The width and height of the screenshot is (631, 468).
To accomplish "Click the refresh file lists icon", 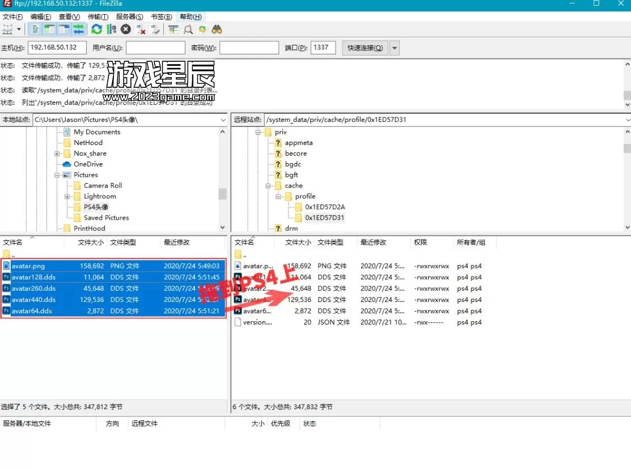I will coord(96,29).
